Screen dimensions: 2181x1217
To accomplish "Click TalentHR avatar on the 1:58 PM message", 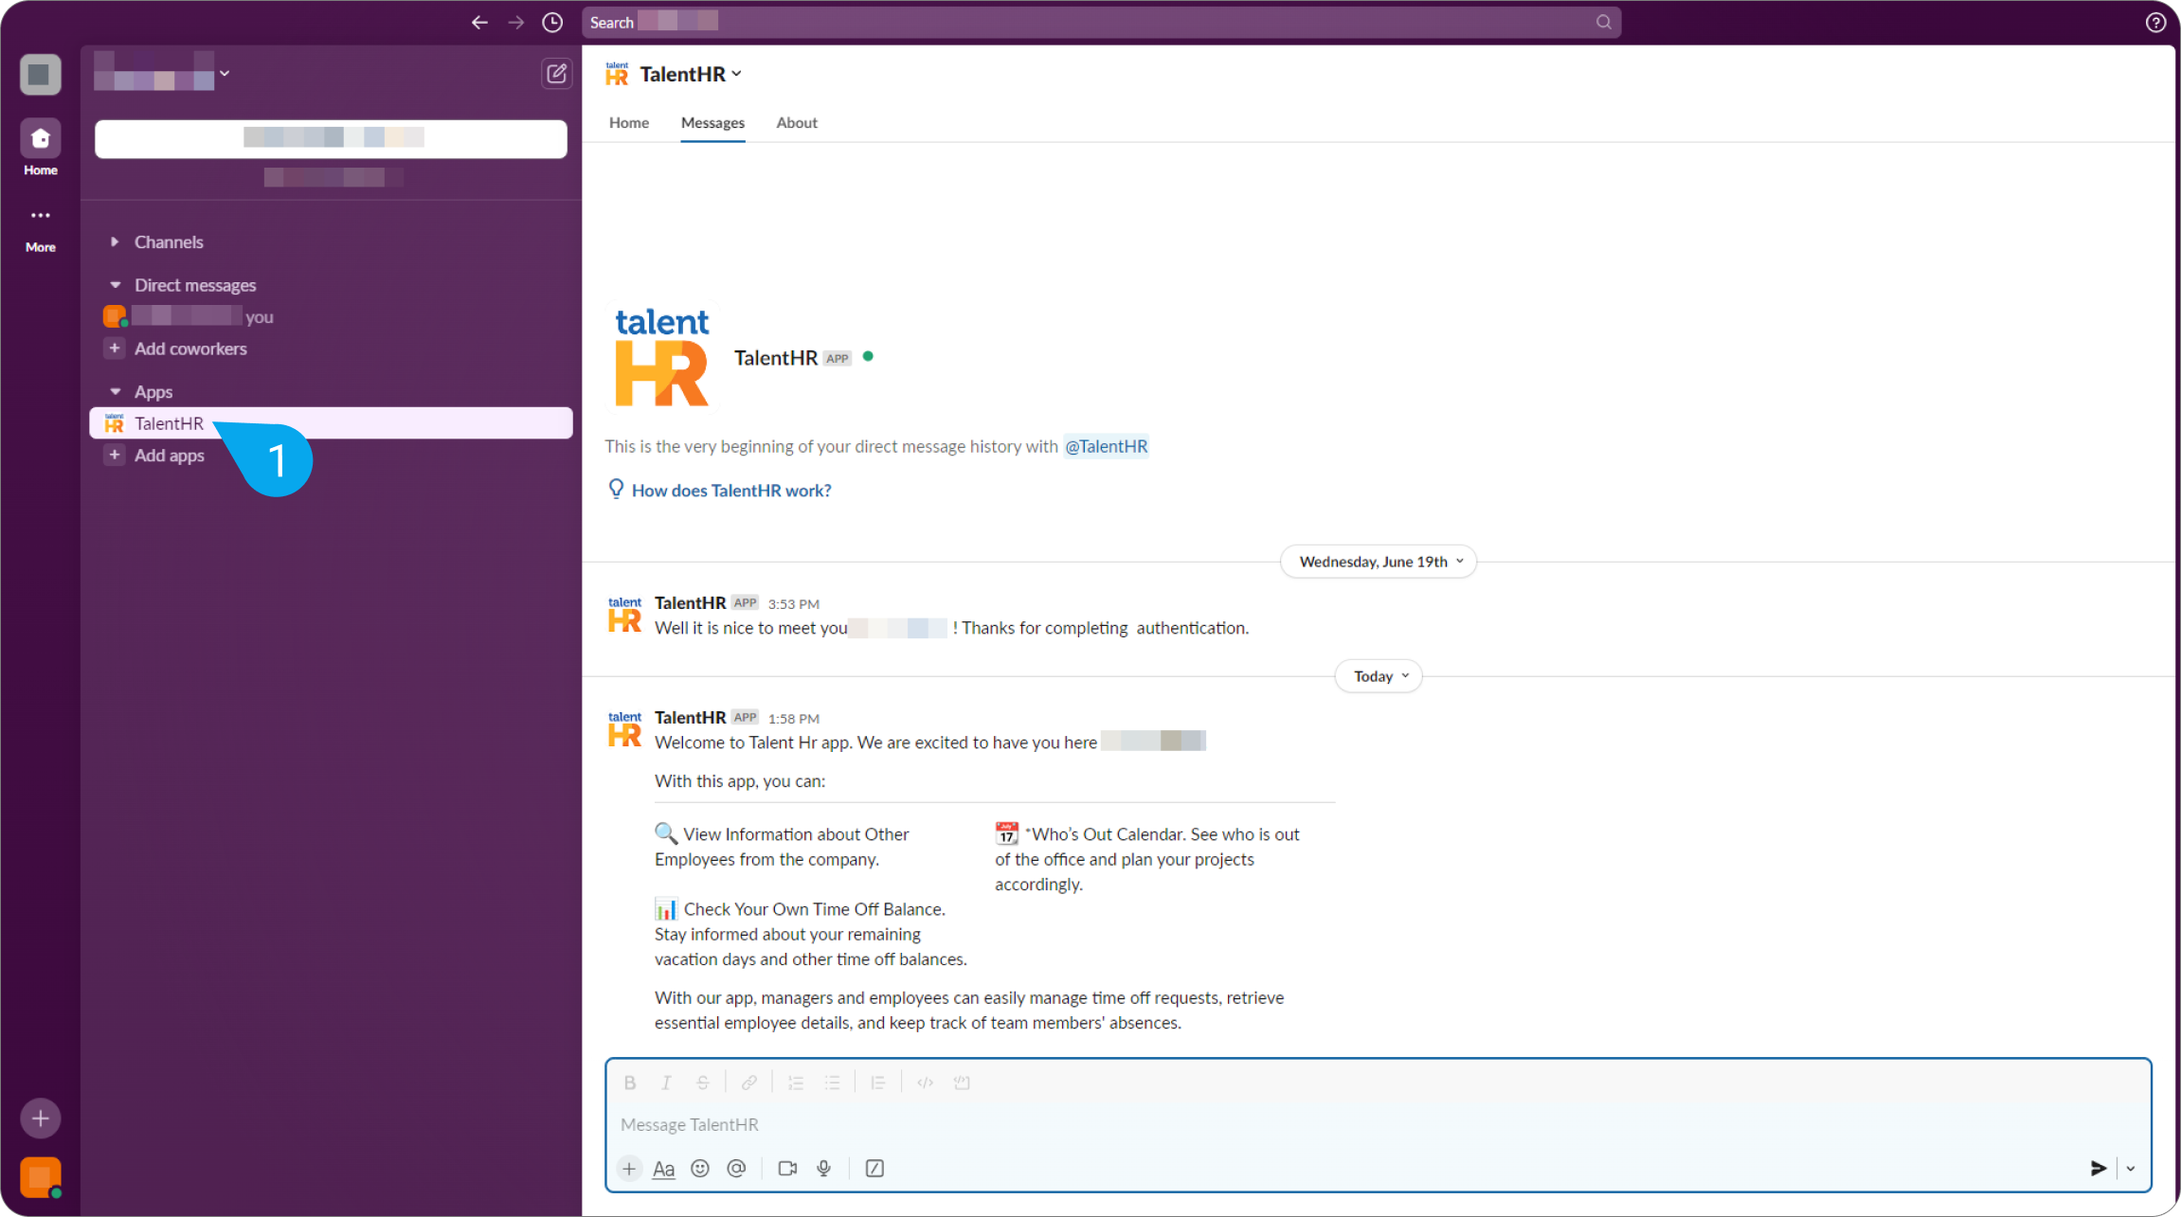I will pyautogui.click(x=624, y=729).
